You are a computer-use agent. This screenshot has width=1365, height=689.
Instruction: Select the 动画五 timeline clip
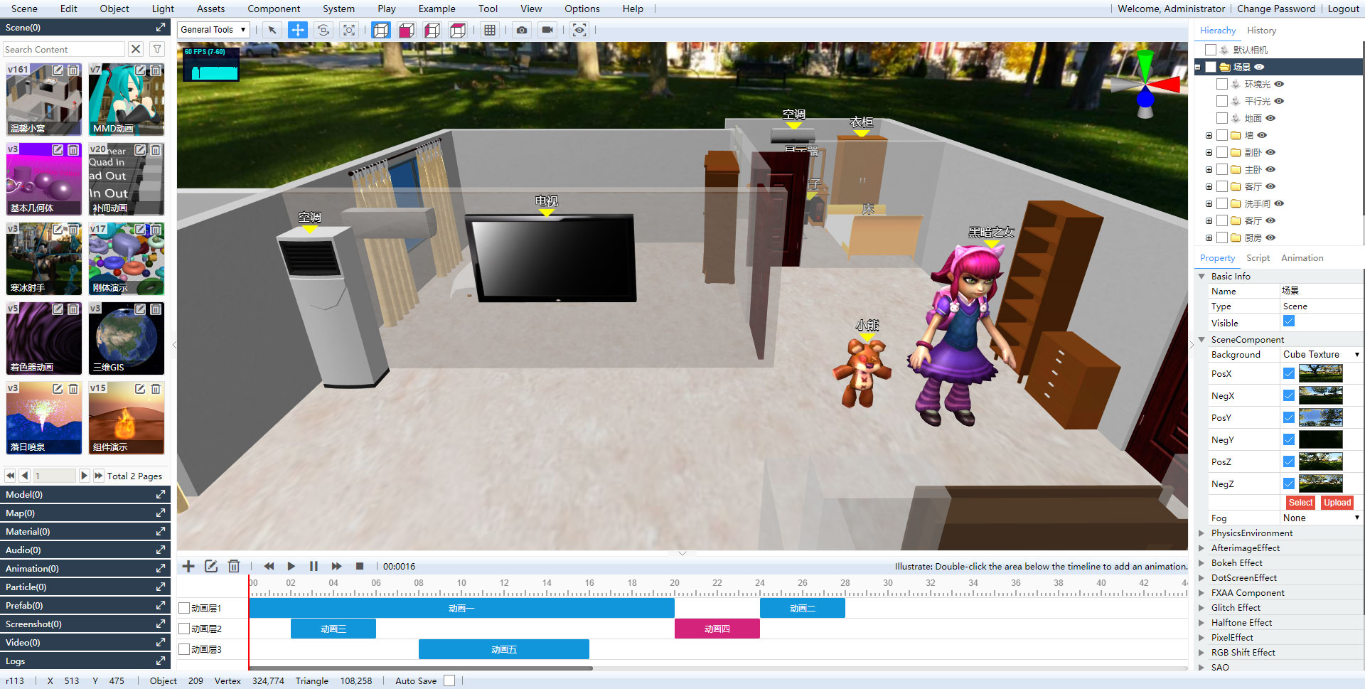pos(504,649)
